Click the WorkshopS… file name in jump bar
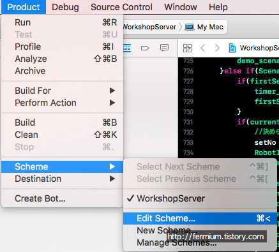279x252 pixels. pos(259,48)
